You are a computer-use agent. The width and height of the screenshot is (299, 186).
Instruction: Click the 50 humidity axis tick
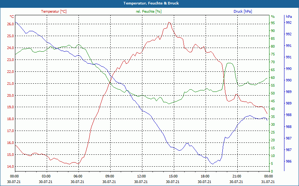click(x=273, y=93)
